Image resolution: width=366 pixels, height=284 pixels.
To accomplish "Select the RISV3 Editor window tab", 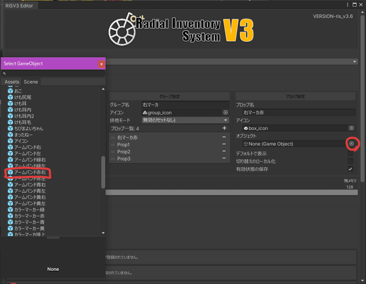I will click(x=19, y=5).
